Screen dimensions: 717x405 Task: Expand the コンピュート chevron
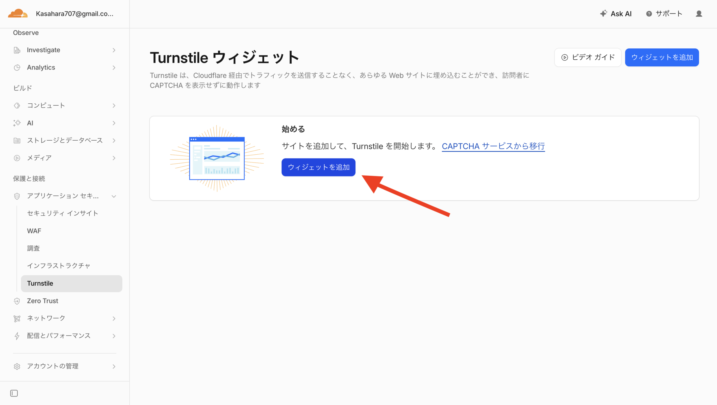click(x=114, y=106)
